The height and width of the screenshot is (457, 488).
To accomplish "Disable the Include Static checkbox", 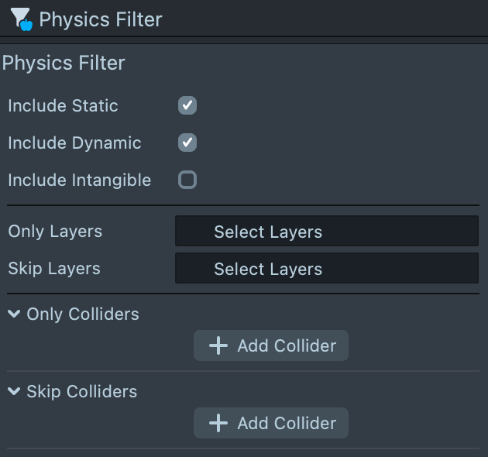I will coord(187,105).
